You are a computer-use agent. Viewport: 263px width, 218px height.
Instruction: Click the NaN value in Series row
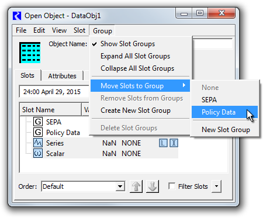tap(109, 143)
